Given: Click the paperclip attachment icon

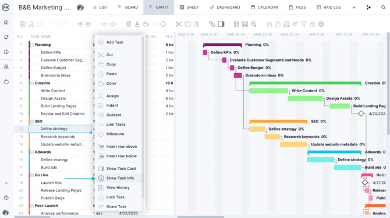Looking at the screenshot, I should (x=212, y=24).
